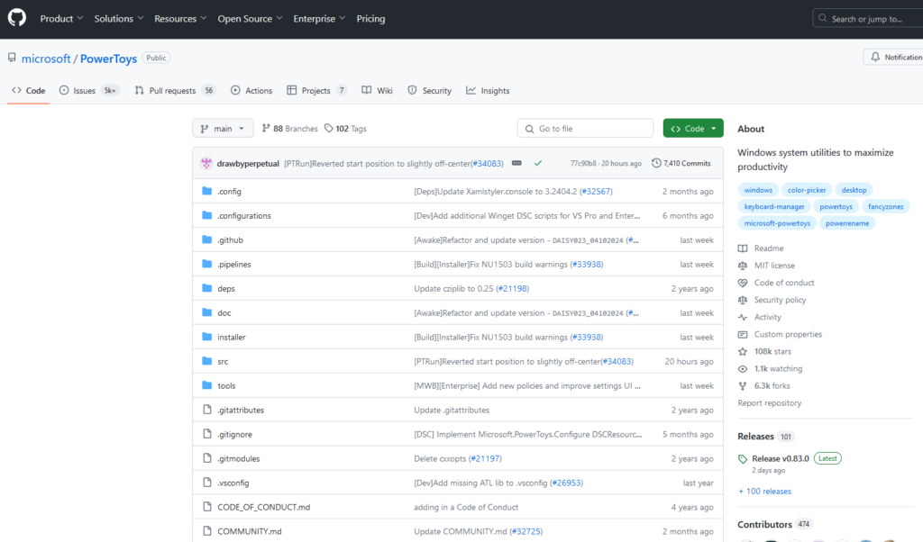Click the star icon beside 108k stars

pyautogui.click(x=743, y=351)
